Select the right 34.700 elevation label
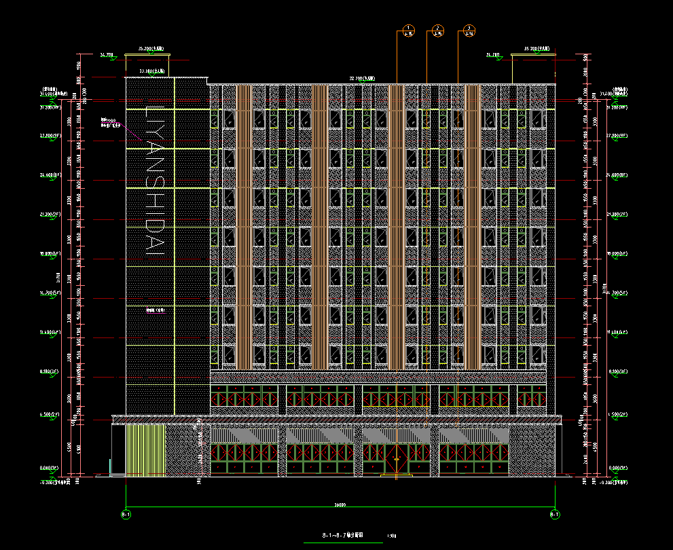Image resolution: width=673 pixels, height=550 pixels. point(494,54)
